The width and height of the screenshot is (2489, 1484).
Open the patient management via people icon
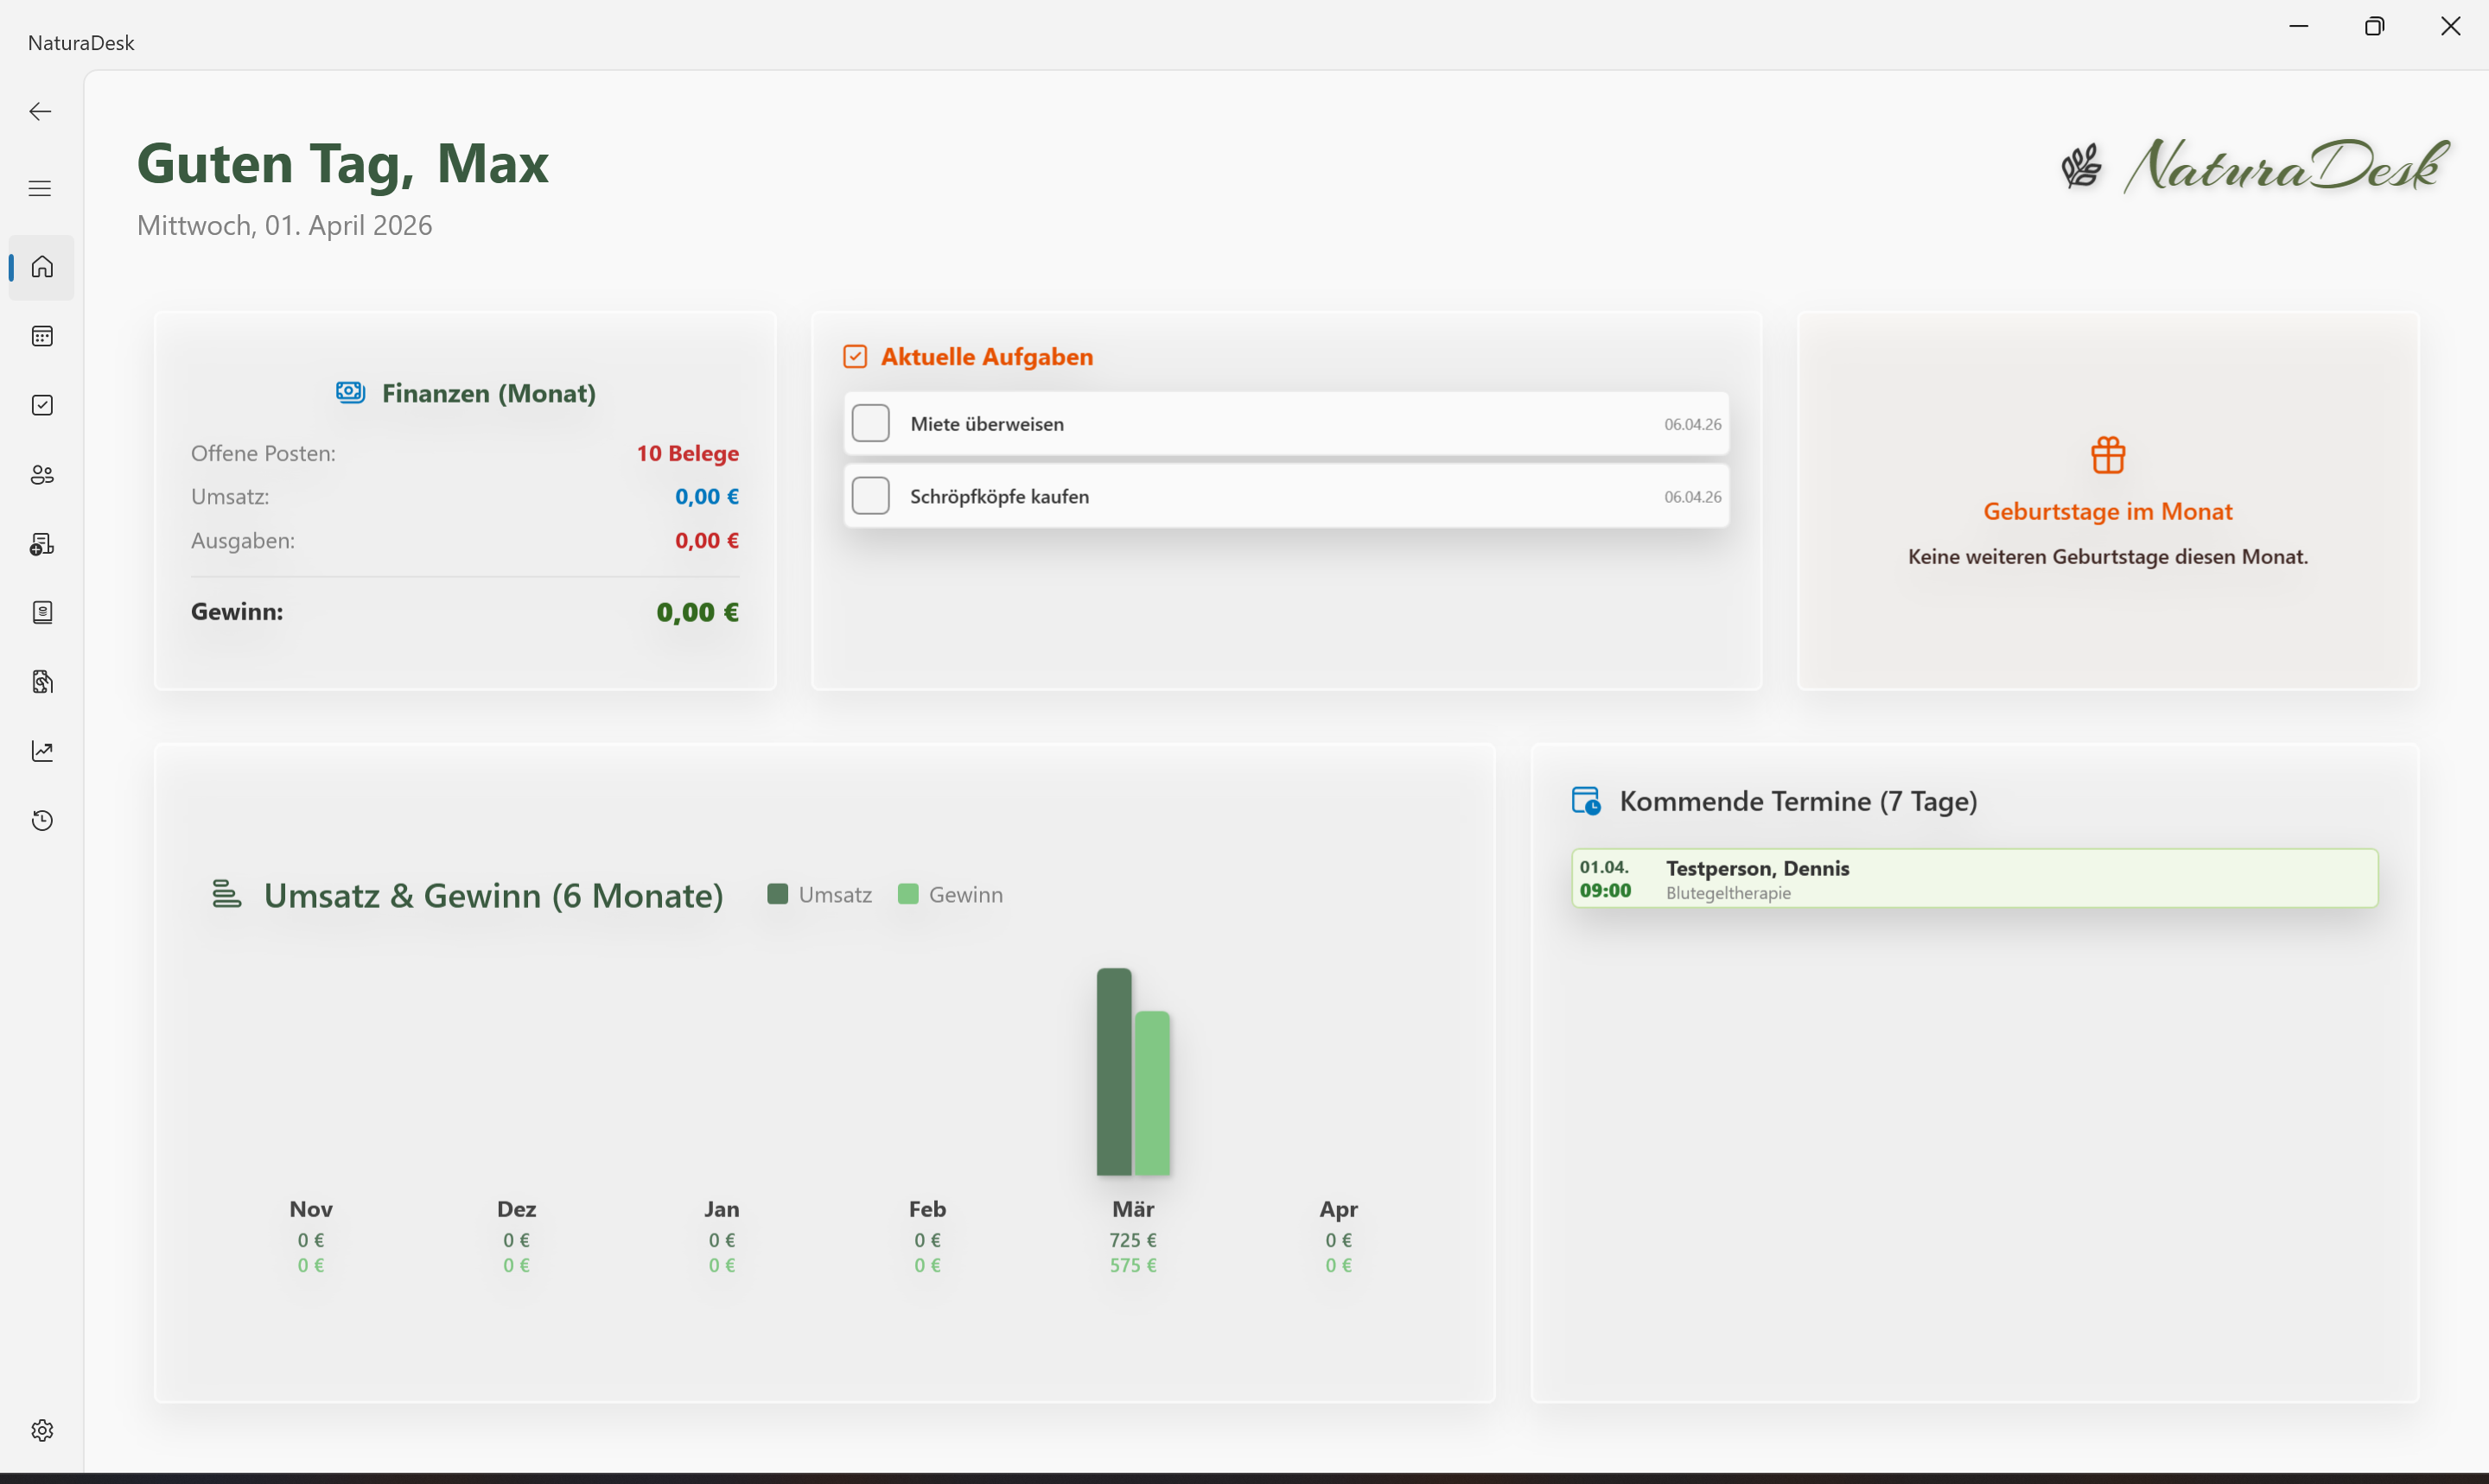(41, 475)
